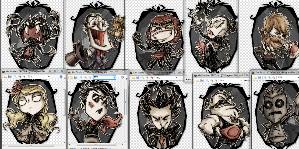The image size is (299, 149).
Task: Zoom in icon in red scarf portrait window
Action: click(x=85, y=77)
